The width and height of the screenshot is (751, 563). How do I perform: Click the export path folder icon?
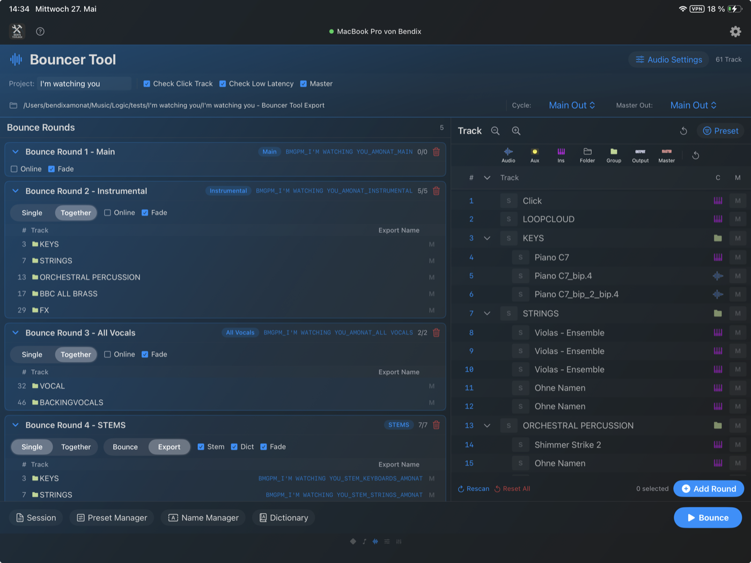point(13,105)
